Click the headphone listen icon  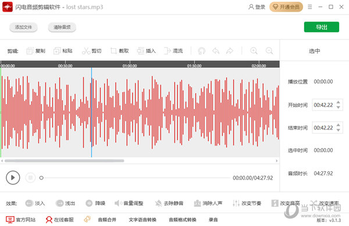pos(202,51)
